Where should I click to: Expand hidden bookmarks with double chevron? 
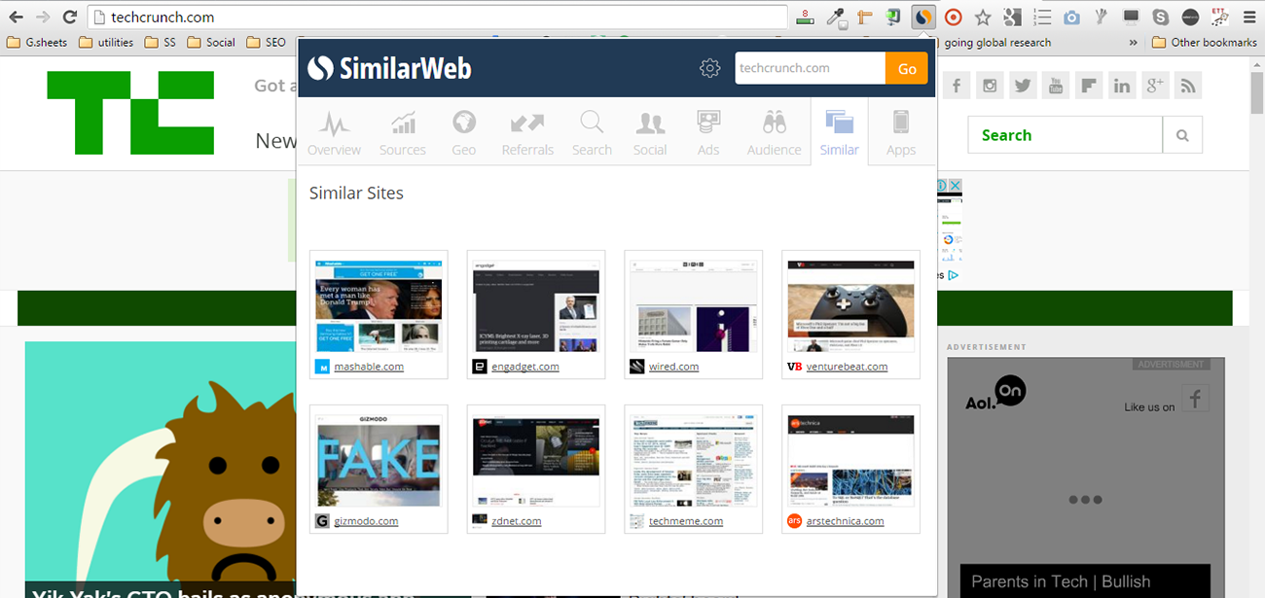pyautogui.click(x=1133, y=42)
